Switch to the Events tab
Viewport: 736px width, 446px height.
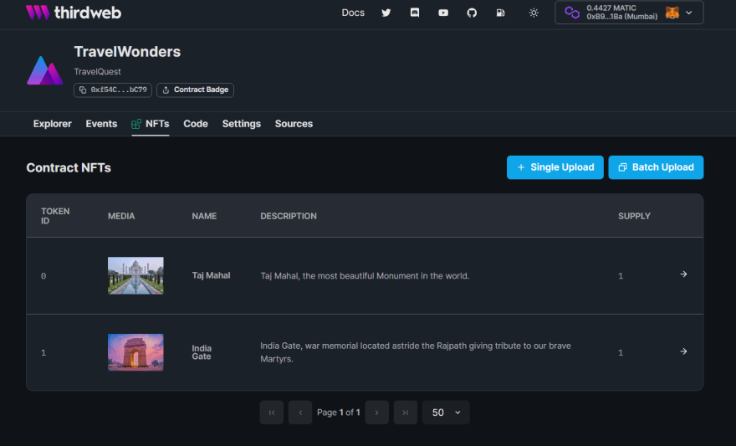(x=101, y=124)
